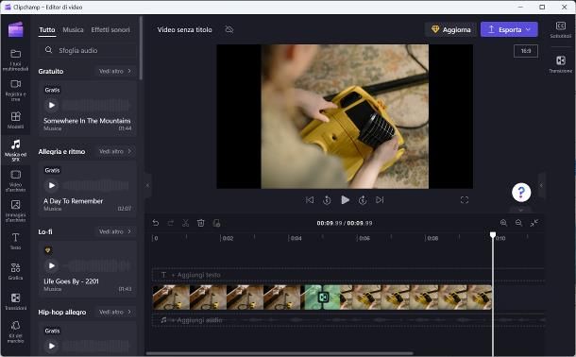
Task: Collapse the left content panel
Action: click(x=147, y=185)
